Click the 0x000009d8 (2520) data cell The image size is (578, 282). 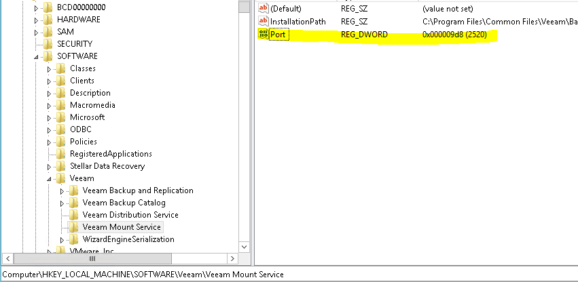tap(455, 35)
